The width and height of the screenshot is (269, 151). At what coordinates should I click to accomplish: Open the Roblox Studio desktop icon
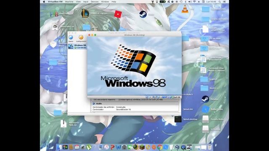(x=205, y=109)
